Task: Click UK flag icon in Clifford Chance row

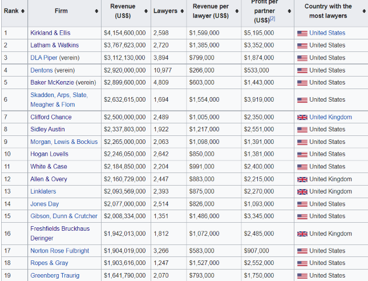Action: coord(302,117)
